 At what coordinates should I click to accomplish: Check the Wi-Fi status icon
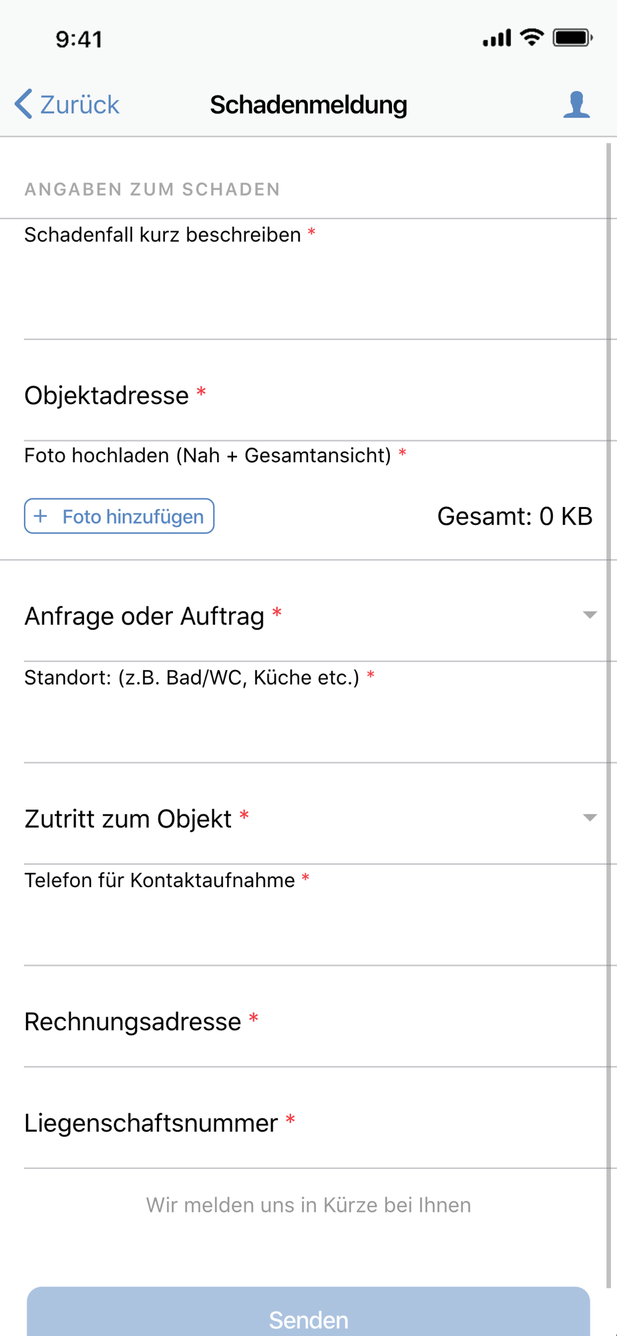tap(532, 37)
